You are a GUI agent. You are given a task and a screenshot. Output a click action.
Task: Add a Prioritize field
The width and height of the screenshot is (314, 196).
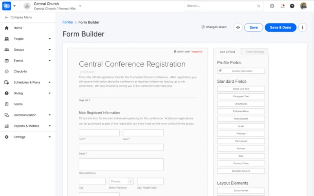click(x=241, y=134)
